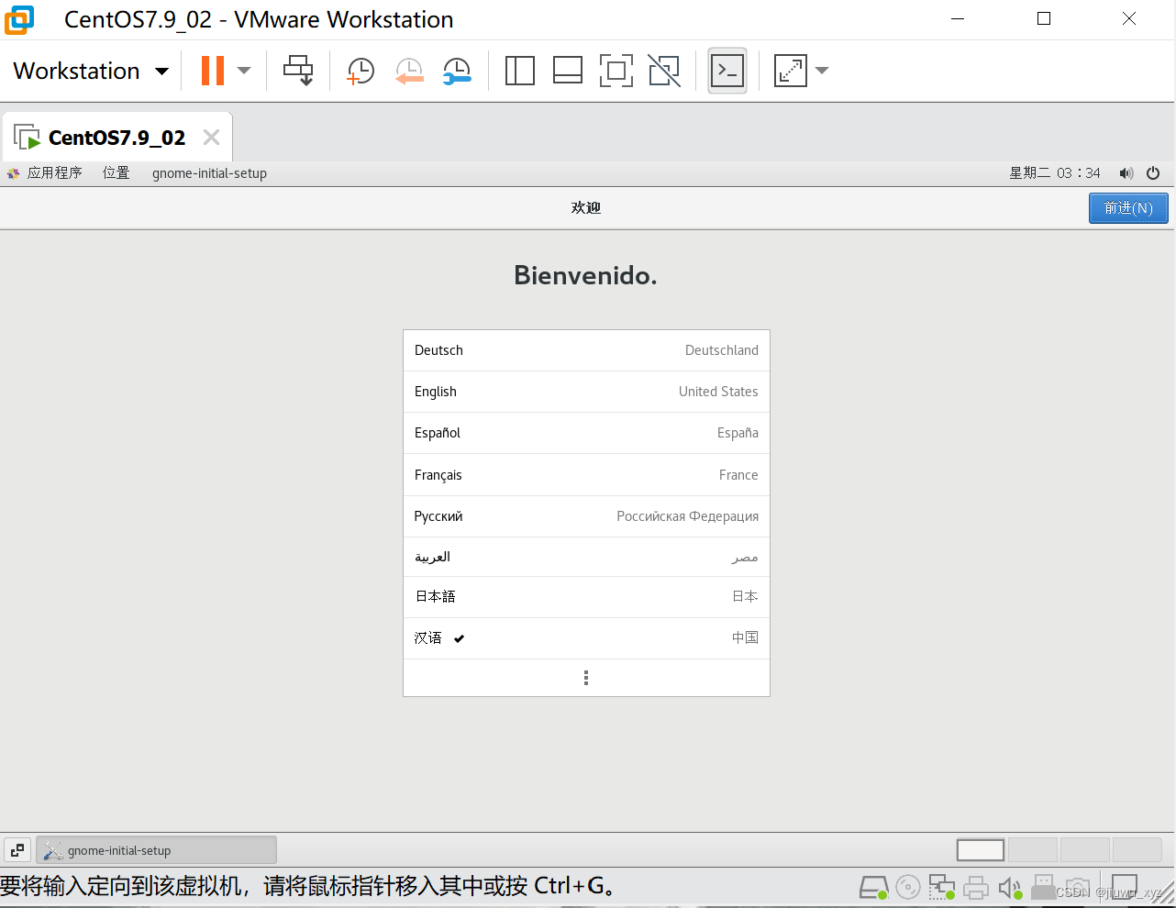Click the CD/DVD drive status icon

[x=907, y=887]
